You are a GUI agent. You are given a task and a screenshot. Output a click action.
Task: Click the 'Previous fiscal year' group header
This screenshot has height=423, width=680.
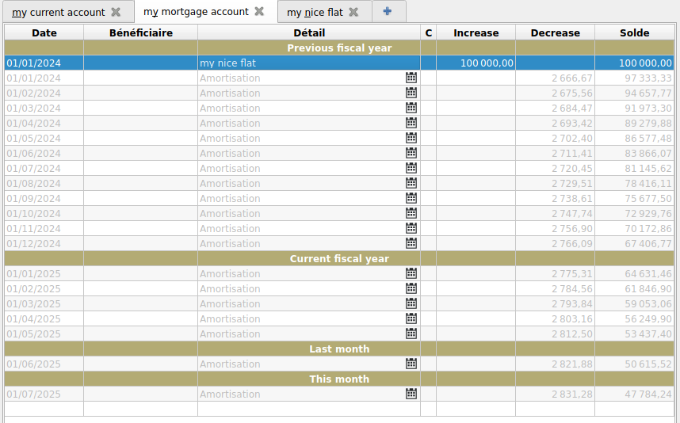coord(339,48)
